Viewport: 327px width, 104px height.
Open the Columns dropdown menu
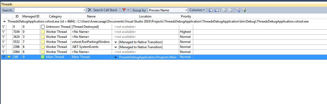197,10
